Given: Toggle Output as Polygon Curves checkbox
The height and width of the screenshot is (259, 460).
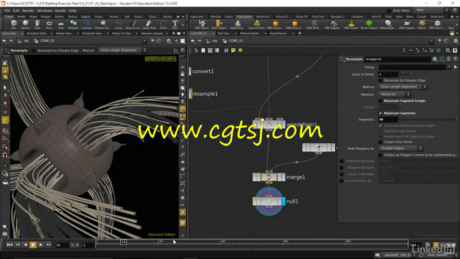Looking at the screenshot, I should click(381, 155).
